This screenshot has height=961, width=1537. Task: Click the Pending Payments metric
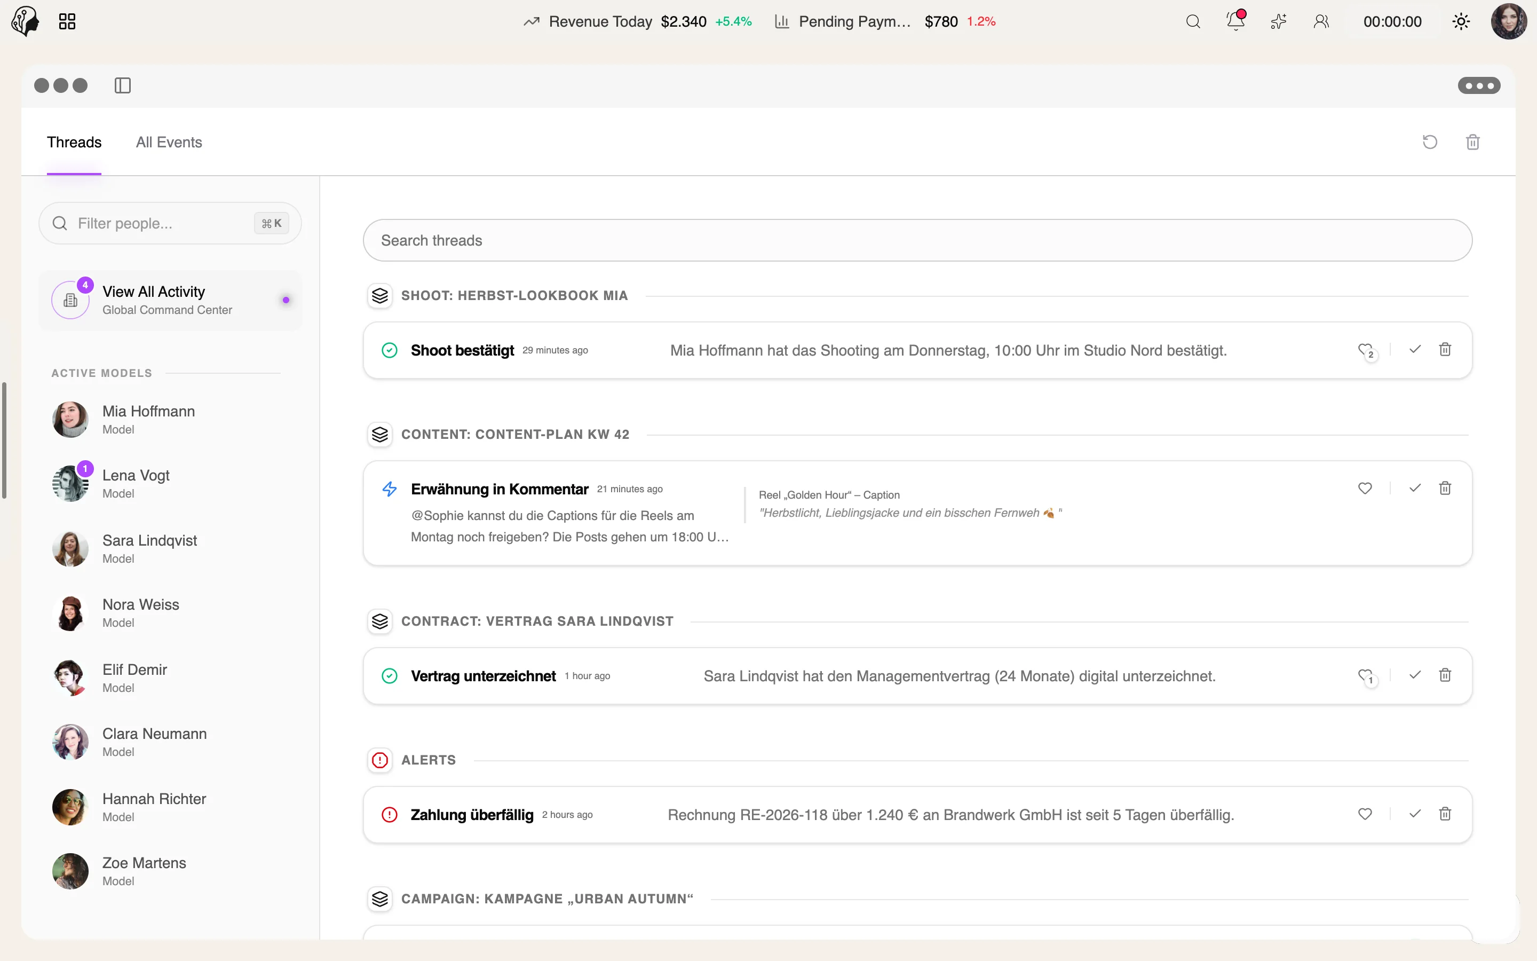tap(885, 21)
